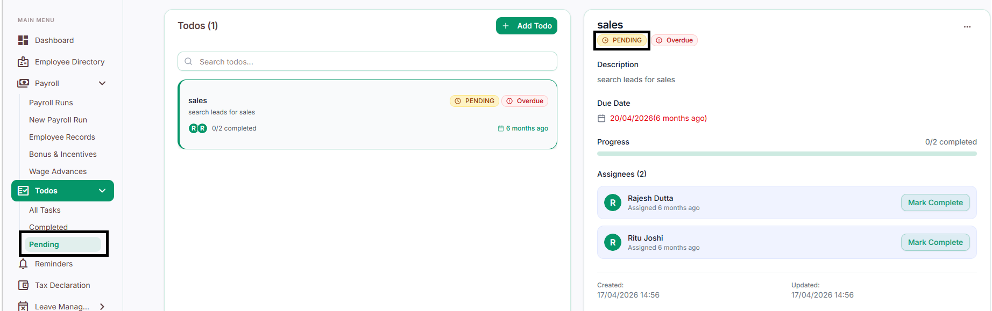Click the Overdue badge on the sales card

(525, 101)
